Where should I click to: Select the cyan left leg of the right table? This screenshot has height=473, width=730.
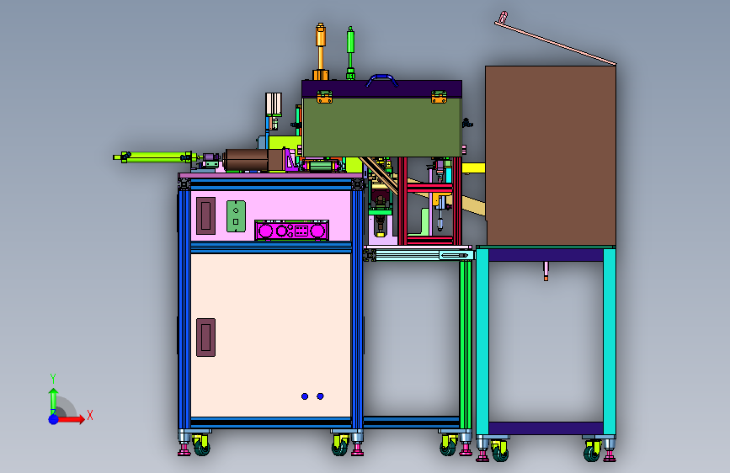tap(482, 342)
